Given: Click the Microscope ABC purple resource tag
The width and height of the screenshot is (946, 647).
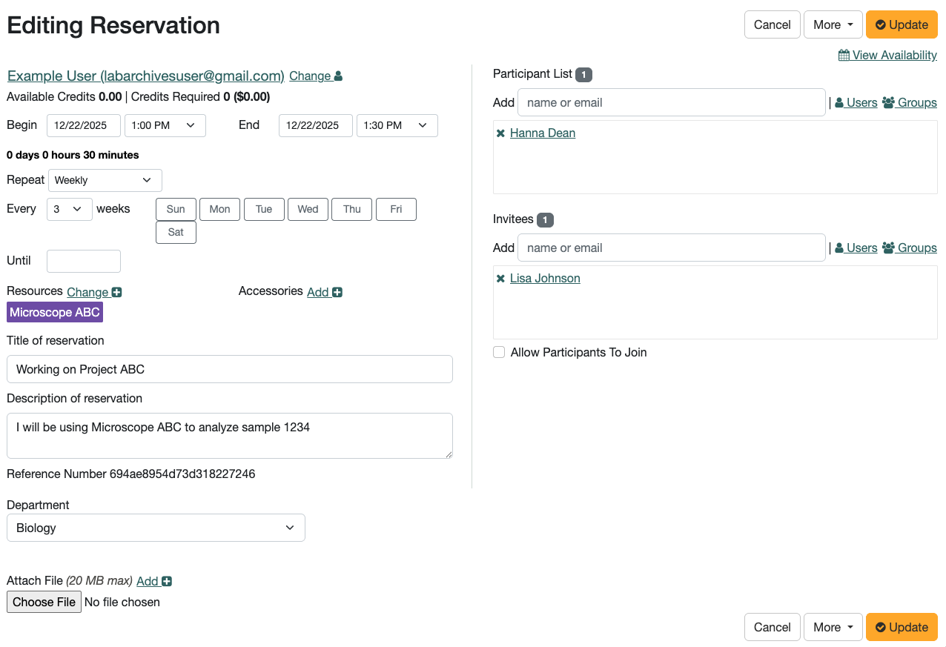Looking at the screenshot, I should (x=55, y=313).
